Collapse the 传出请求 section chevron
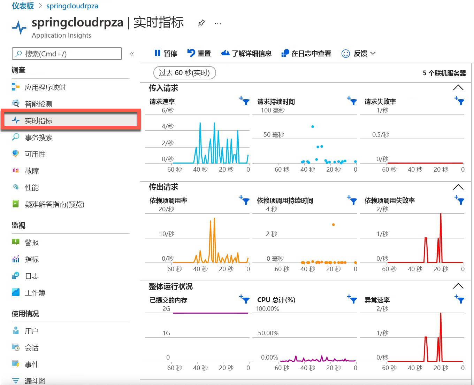 point(458,187)
